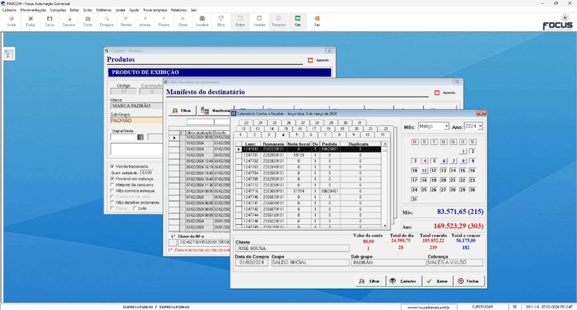Click the Anterior arrow icon
The height and width of the screenshot is (310, 577).
[x=145, y=18]
